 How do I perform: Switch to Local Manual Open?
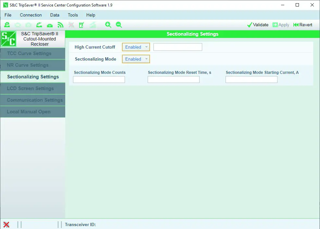click(x=33, y=112)
